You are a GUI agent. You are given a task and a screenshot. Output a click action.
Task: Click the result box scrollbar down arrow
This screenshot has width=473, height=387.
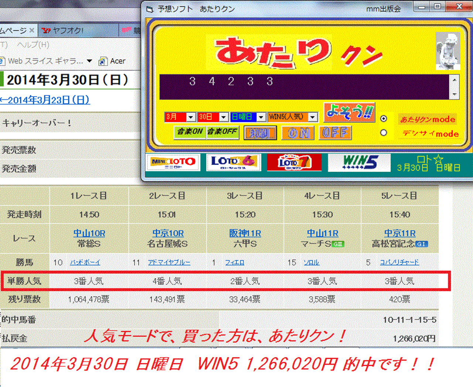pyautogui.click(x=454, y=95)
